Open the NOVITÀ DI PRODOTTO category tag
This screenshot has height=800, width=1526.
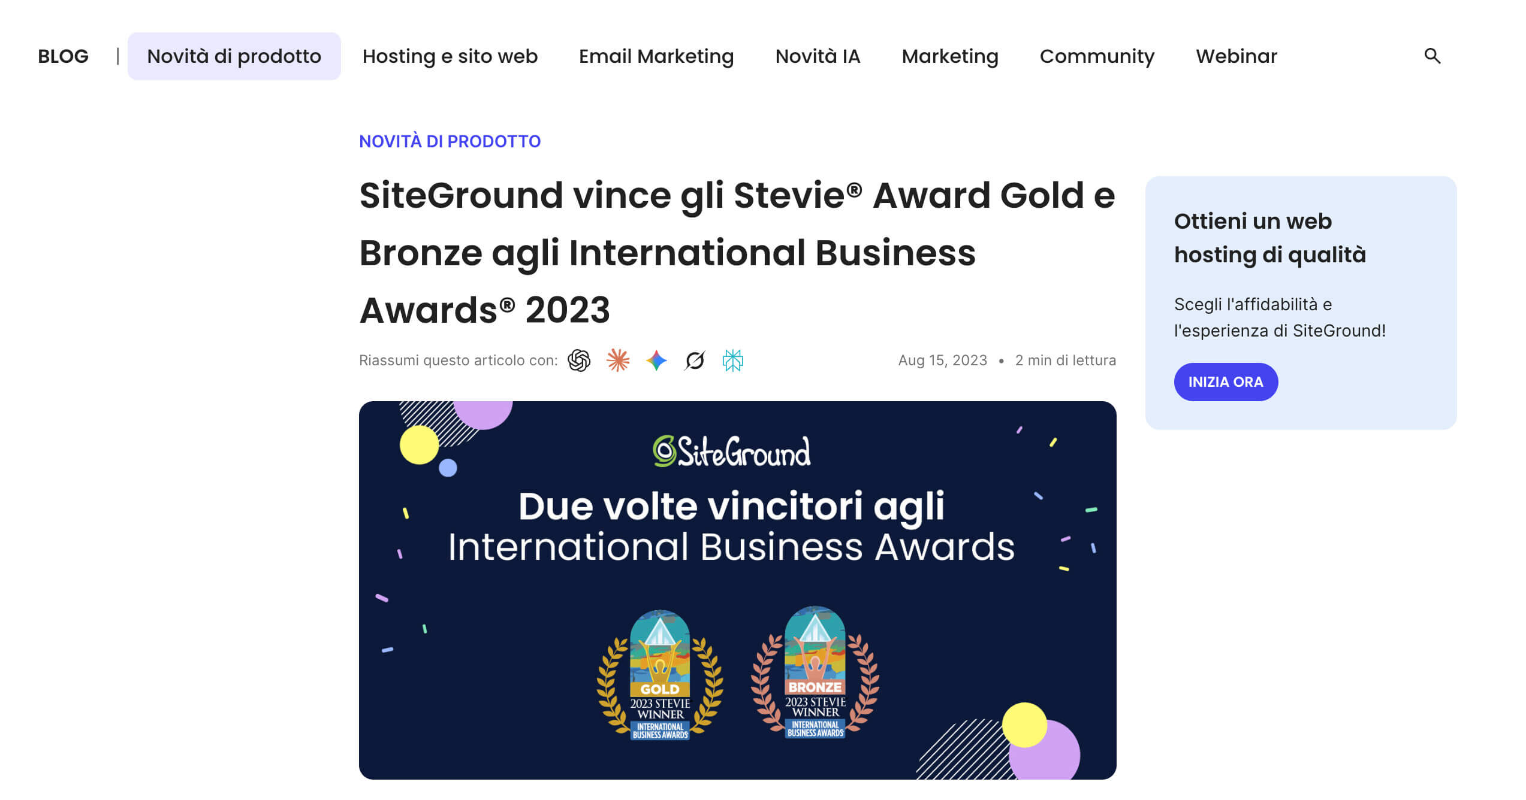450,141
